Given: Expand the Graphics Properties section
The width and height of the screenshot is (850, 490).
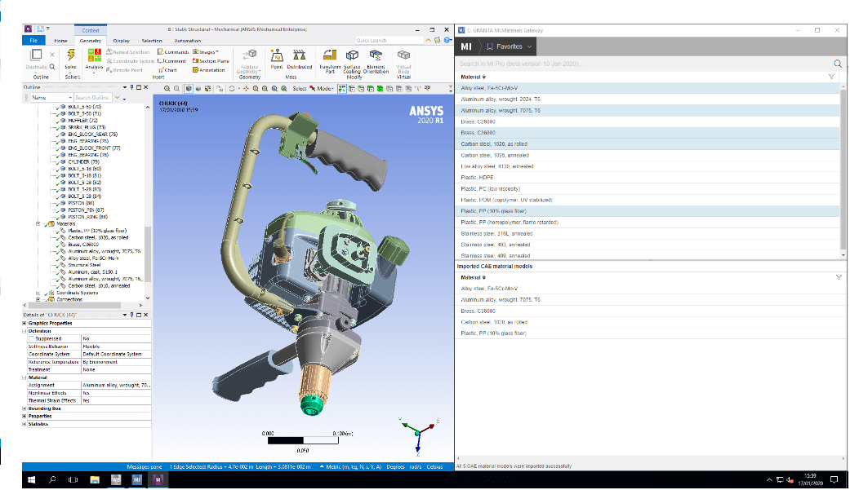Looking at the screenshot, I should click(x=24, y=323).
